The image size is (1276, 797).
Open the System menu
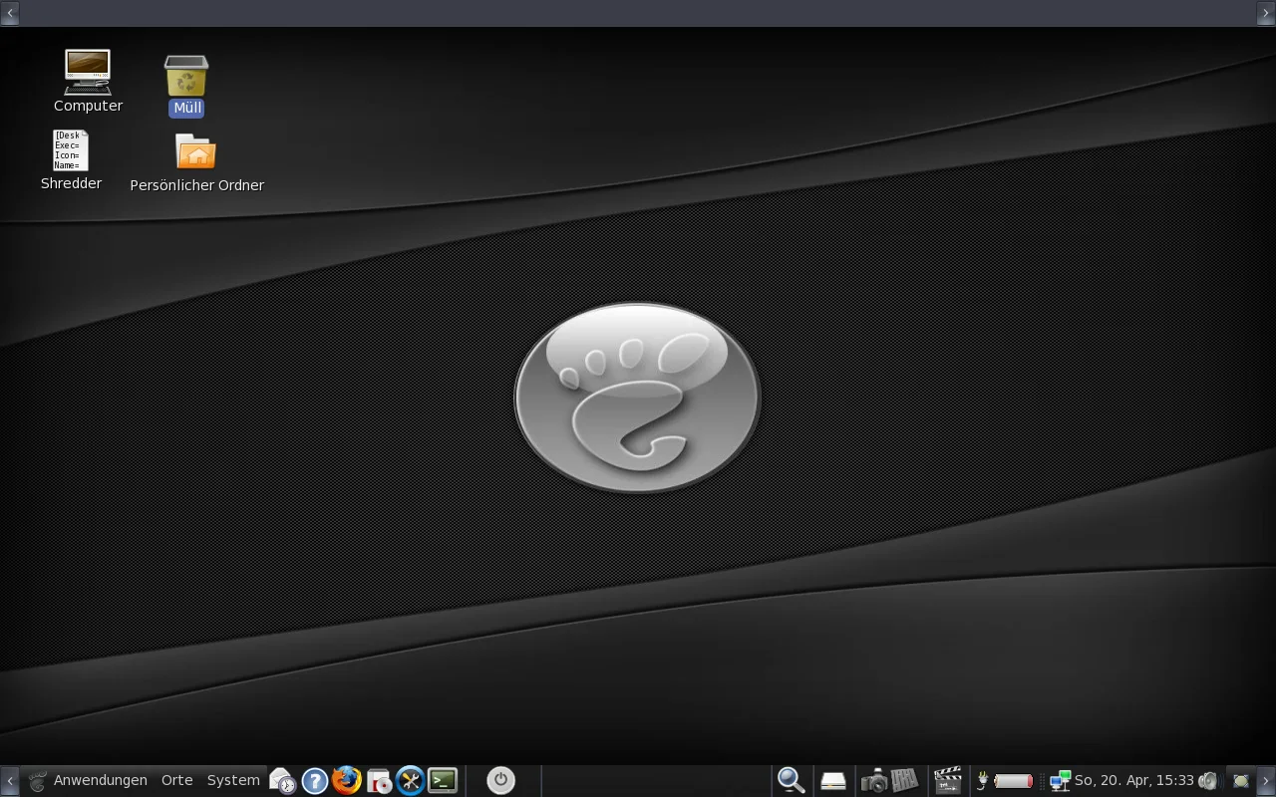pyautogui.click(x=233, y=780)
